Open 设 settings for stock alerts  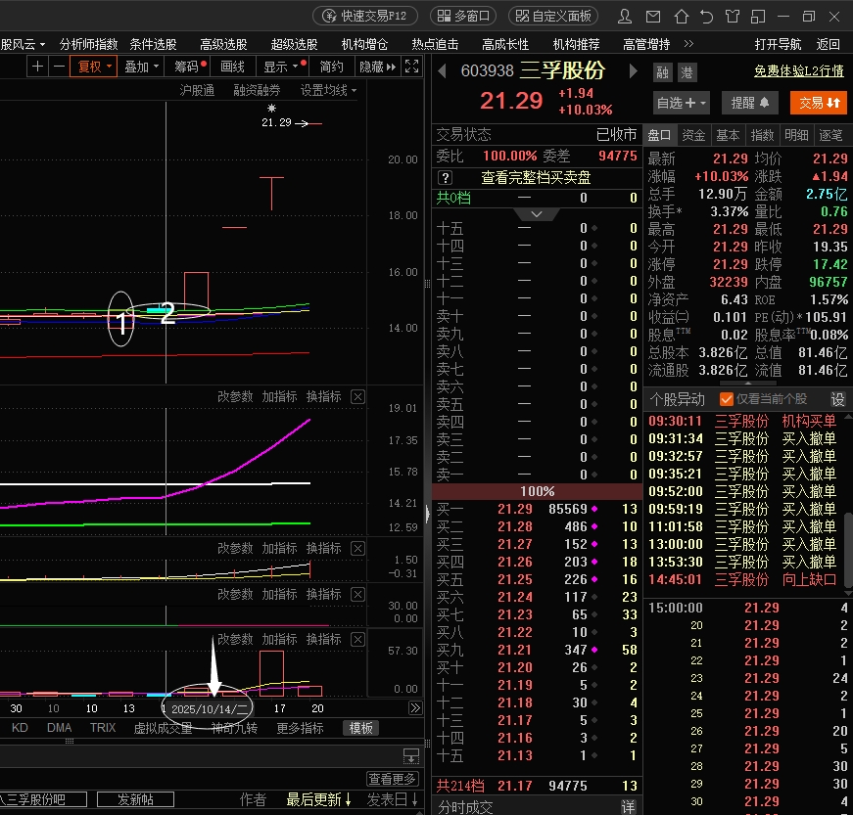pyautogui.click(x=837, y=399)
